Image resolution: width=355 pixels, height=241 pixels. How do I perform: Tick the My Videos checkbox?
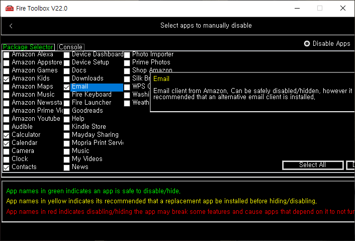[x=66, y=159]
